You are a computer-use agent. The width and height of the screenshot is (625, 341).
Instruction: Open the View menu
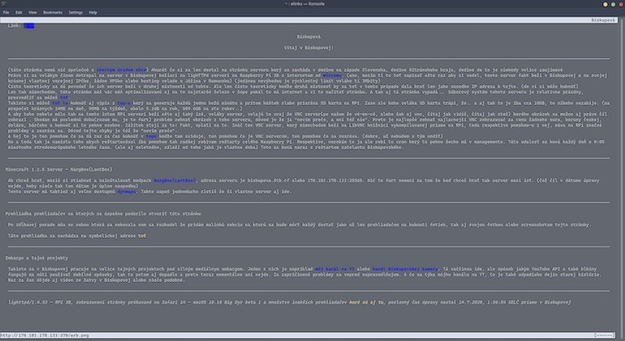click(32, 12)
